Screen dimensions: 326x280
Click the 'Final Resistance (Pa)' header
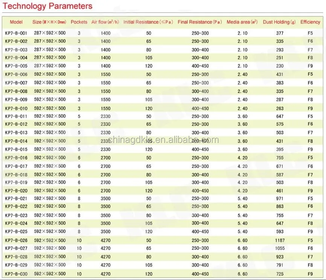[200, 22]
